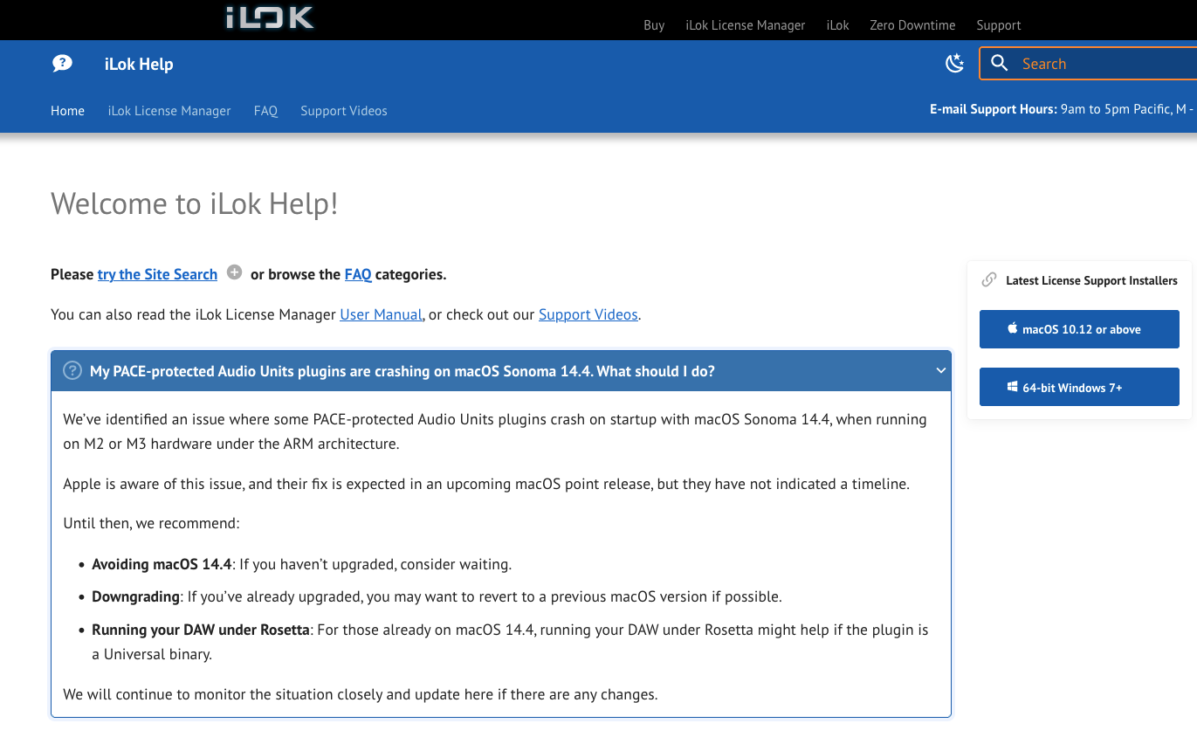Click the 'E-mail Support Hours' text

click(993, 109)
